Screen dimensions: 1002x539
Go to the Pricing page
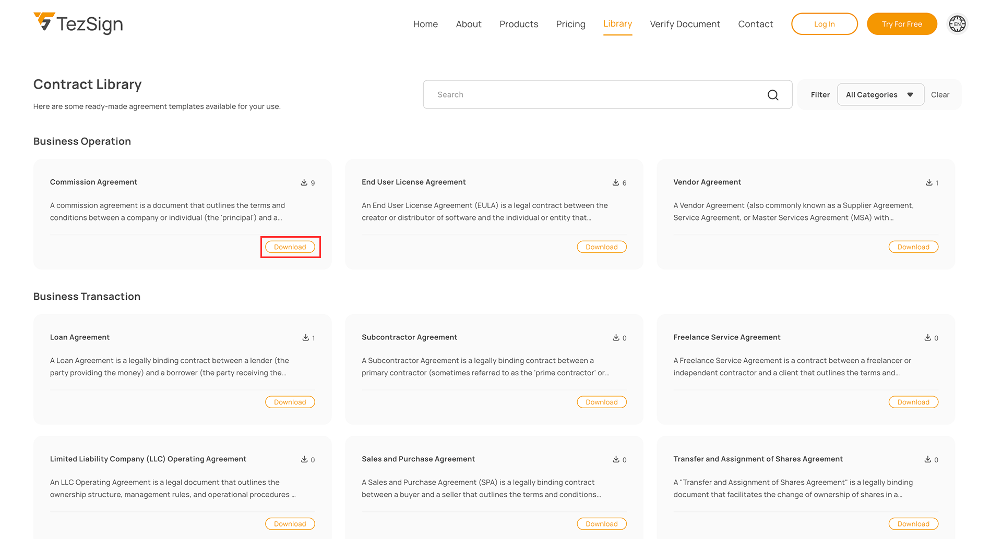tap(570, 24)
